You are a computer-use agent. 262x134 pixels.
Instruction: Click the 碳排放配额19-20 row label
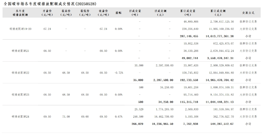(20, 29)
